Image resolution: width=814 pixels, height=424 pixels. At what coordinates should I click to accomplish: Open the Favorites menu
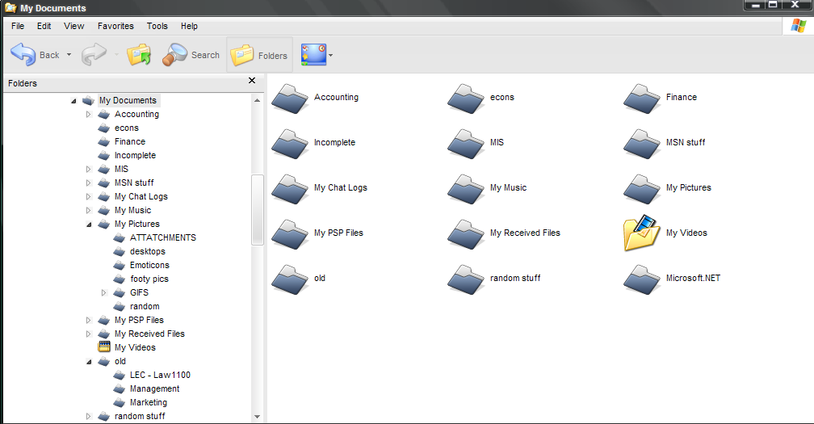115,26
